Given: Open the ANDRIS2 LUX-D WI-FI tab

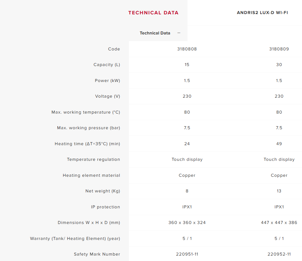Looking at the screenshot, I should click(x=262, y=13).
